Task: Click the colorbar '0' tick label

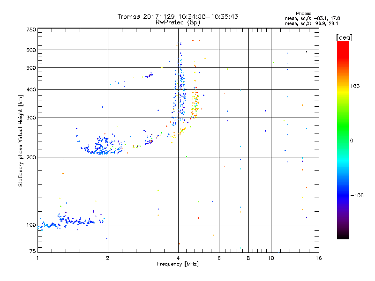Action: coord(352,141)
